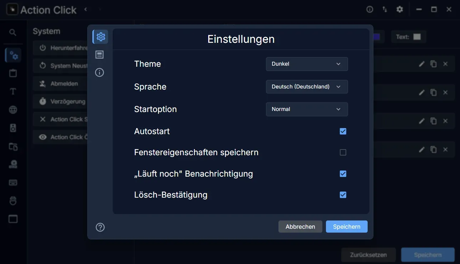Open the speaker audio category in the sidebar

pyautogui.click(x=13, y=128)
